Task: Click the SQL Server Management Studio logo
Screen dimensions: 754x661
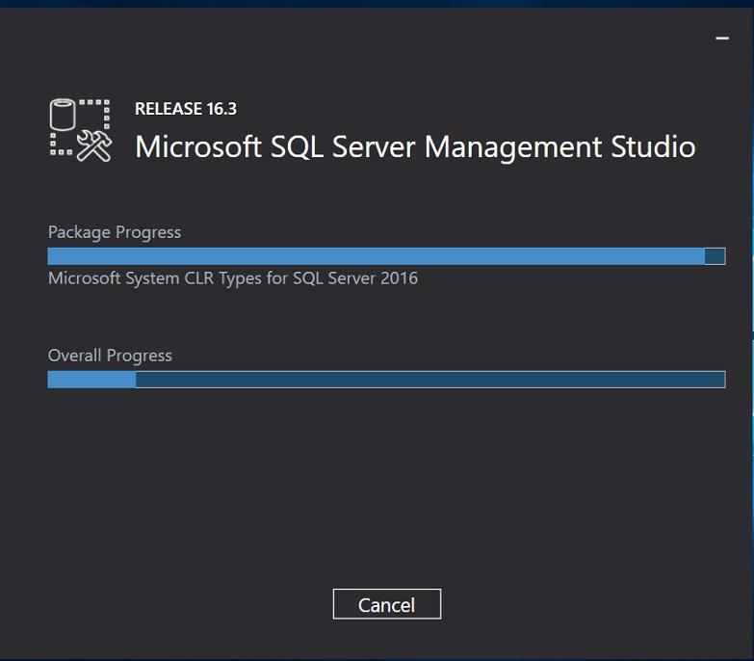Action: click(x=81, y=129)
